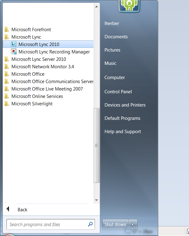Select Microsoft Lync Recording Manager text
The image size is (189, 236).
pos(54,52)
